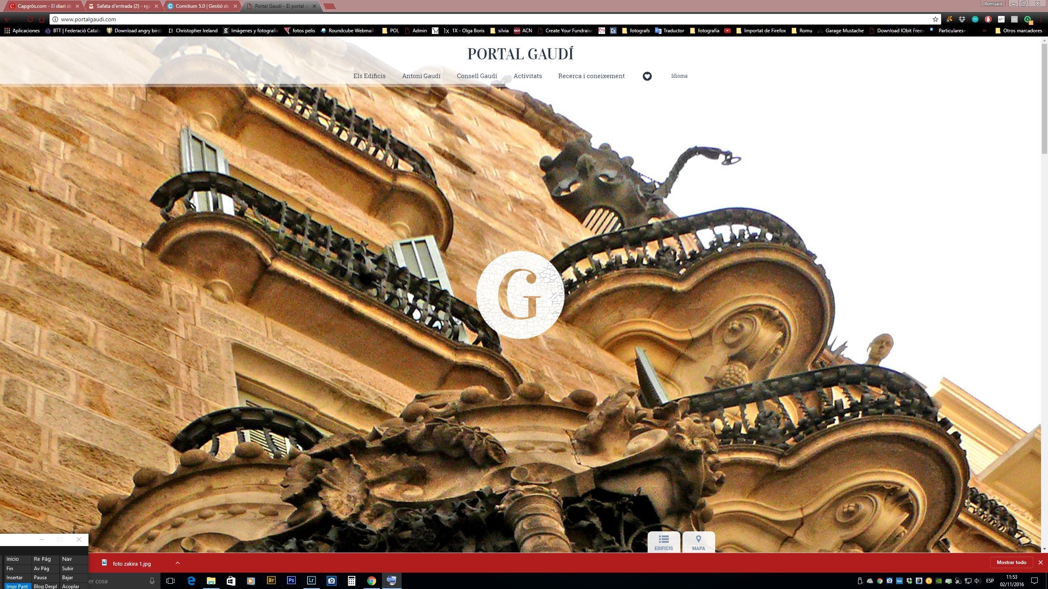This screenshot has width=1048, height=589.
Task: Open the Els Edificis menu
Action: (369, 76)
